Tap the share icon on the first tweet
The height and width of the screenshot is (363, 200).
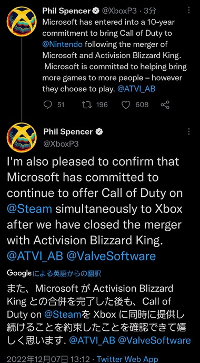tap(165, 105)
